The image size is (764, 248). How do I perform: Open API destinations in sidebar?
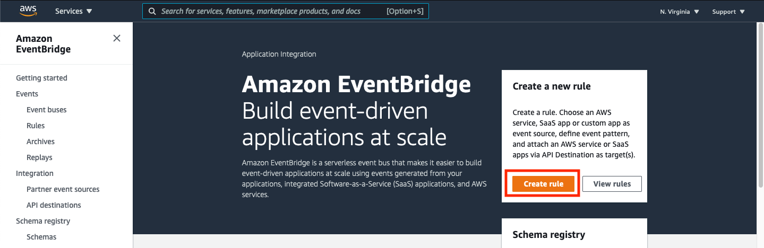tap(54, 205)
